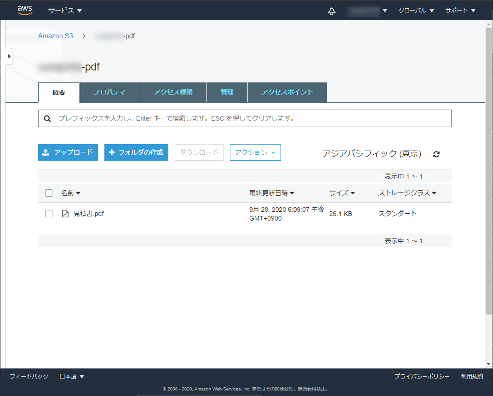Switch to the アクセス権限 tab
Image resolution: width=493 pixels, height=396 pixels.
[x=173, y=92]
